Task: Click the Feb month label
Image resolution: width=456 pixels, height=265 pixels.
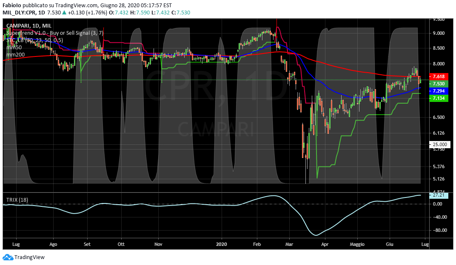Action: point(257,244)
